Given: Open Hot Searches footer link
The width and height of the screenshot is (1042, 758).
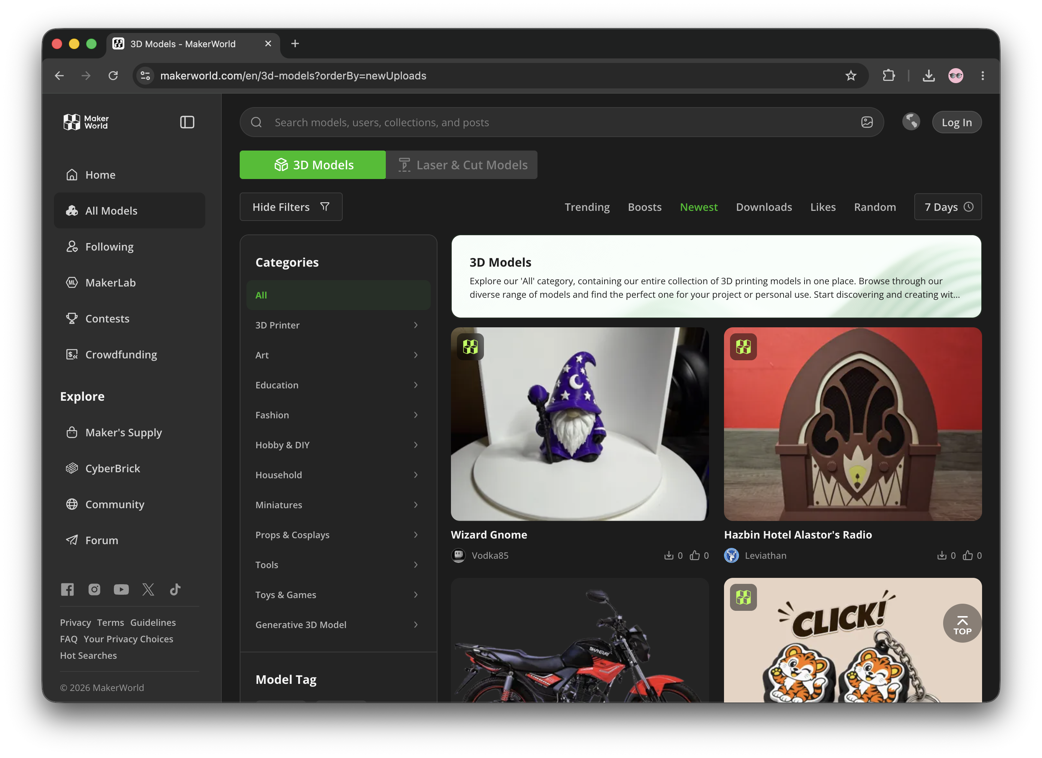Looking at the screenshot, I should pos(88,656).
